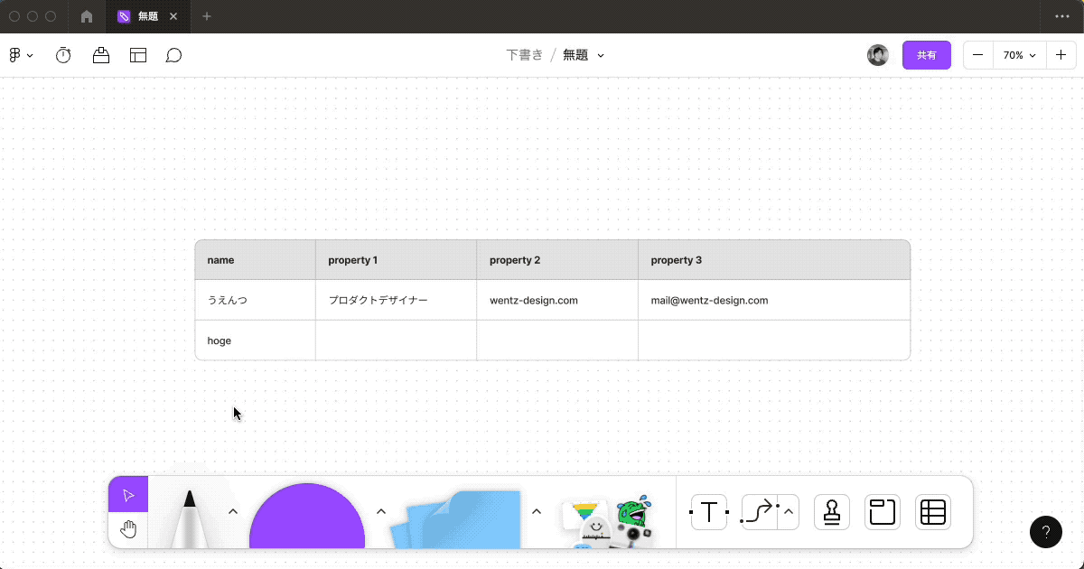The height and width of the screenshot is (569, 1084).
Task: Select the purple circle shape tool
Action: click(x=307, y=517)
